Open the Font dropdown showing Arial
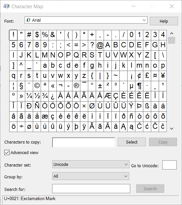Viewport: 182px width, 205px height. [86, 20]
